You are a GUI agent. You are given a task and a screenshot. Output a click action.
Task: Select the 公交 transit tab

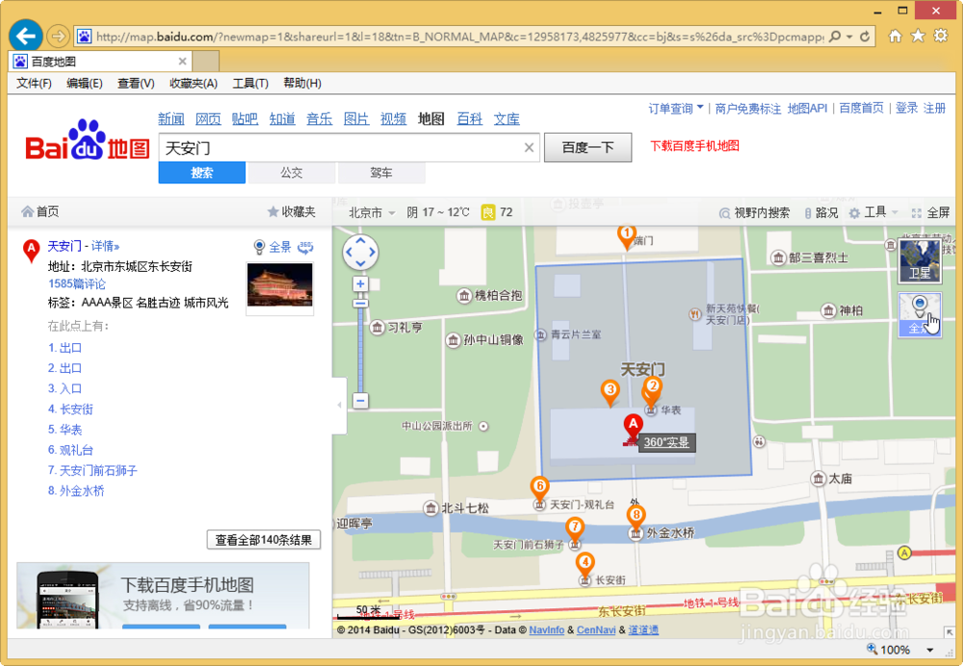coord(292,173)
